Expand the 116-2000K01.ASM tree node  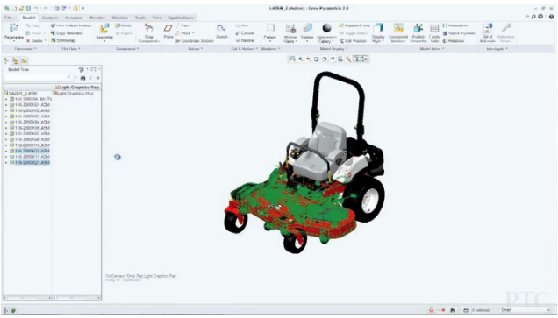(6, 105)
